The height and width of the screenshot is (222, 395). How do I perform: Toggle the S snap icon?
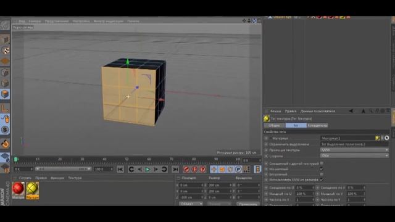point(5,130)
